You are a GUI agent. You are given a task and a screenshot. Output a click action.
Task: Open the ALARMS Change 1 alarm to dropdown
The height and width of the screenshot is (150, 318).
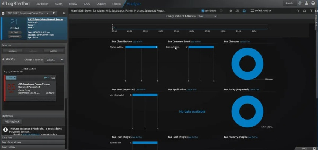(x=54, y=60)
